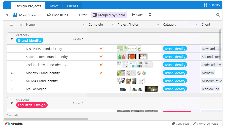Switch to the Tasks tab

[x=54, y=6]
